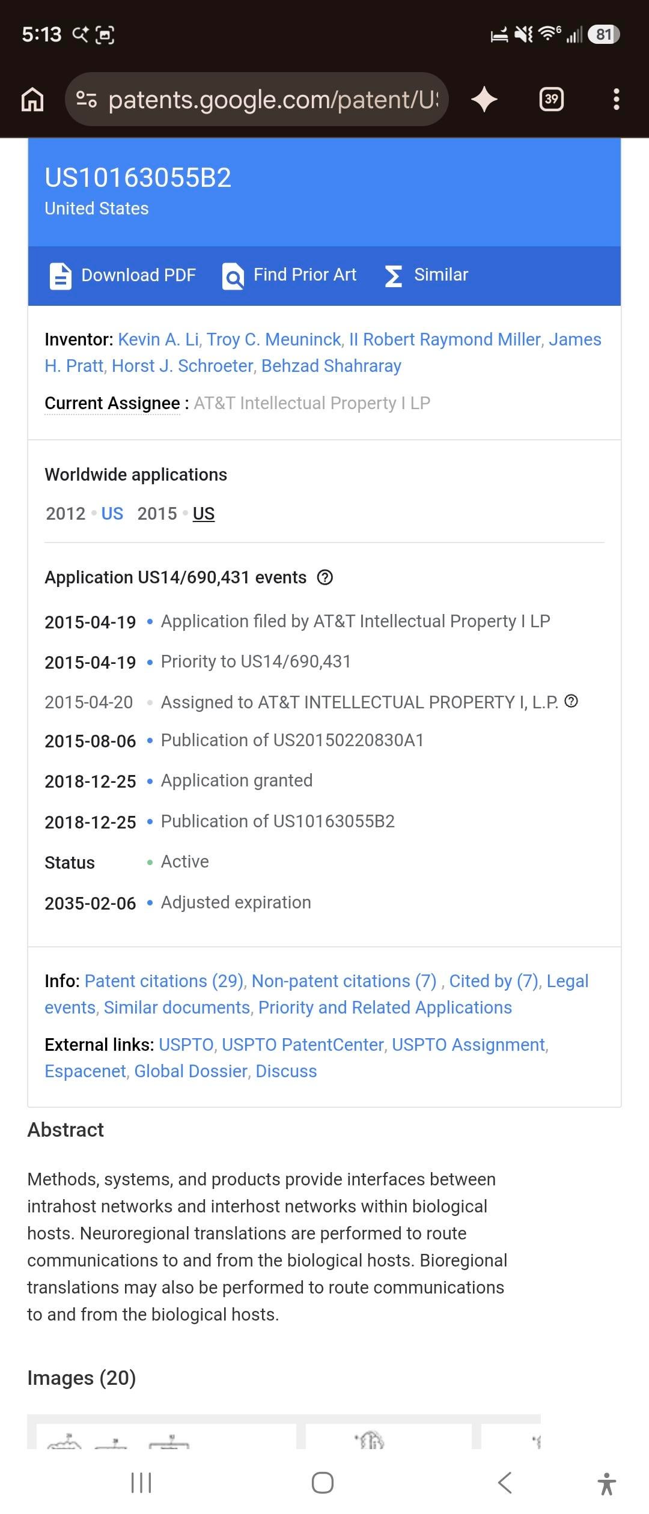Tap the Download PDF document icon
This screenshot has height=1514, width=649.
tap(60, 276)
